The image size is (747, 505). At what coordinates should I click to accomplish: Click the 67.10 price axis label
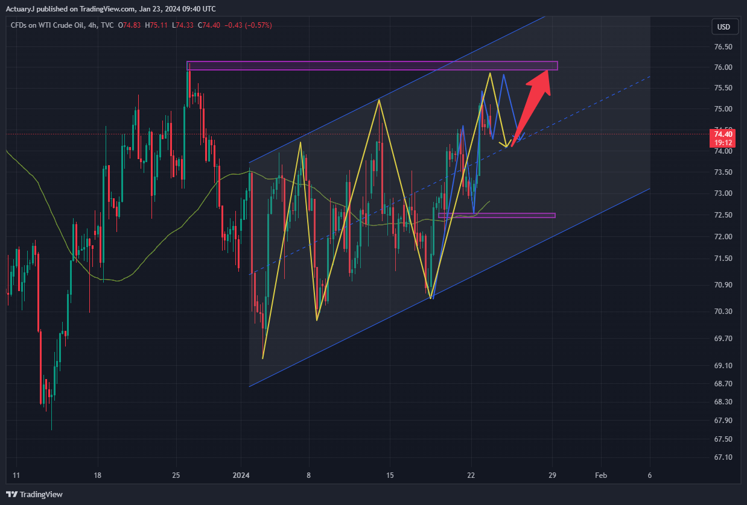point(723,458)
